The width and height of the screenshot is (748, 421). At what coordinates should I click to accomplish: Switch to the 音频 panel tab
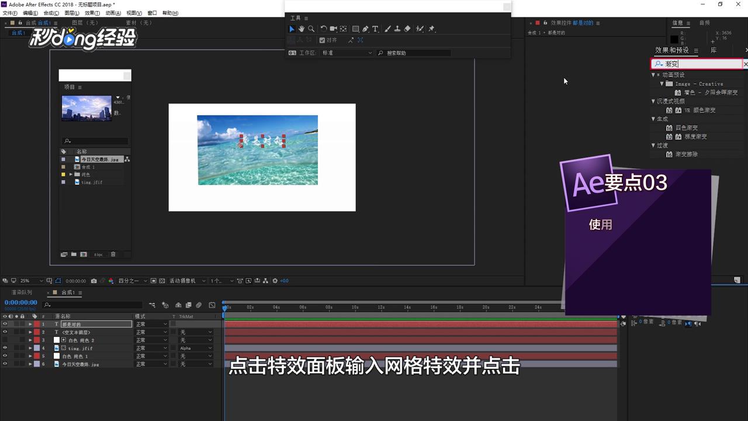click(705, 23)
